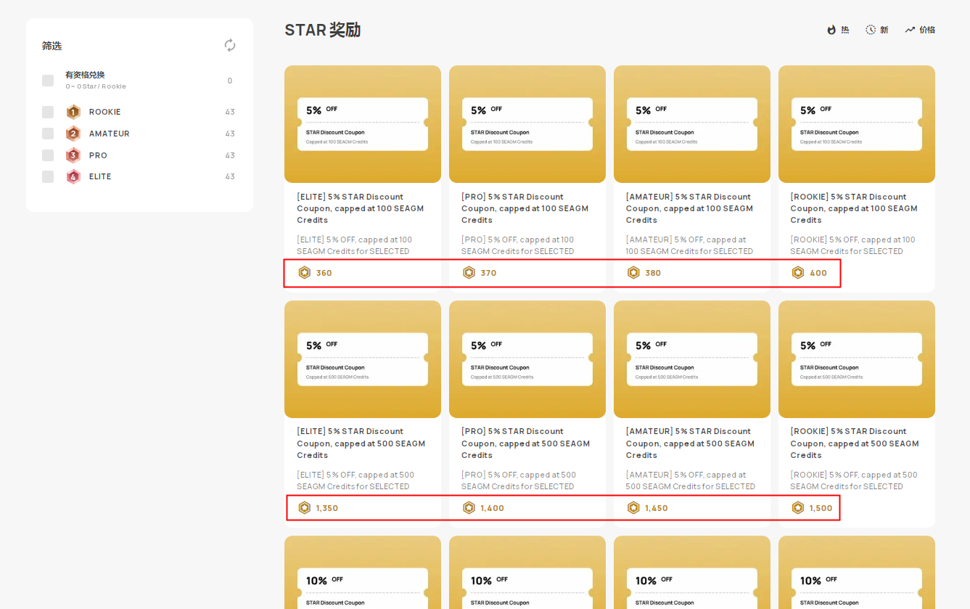Image resolution: width=970 pixels, height=609 pixels.
Task: Click the star coin icon beside 1,500
Action: coord(798,508)
